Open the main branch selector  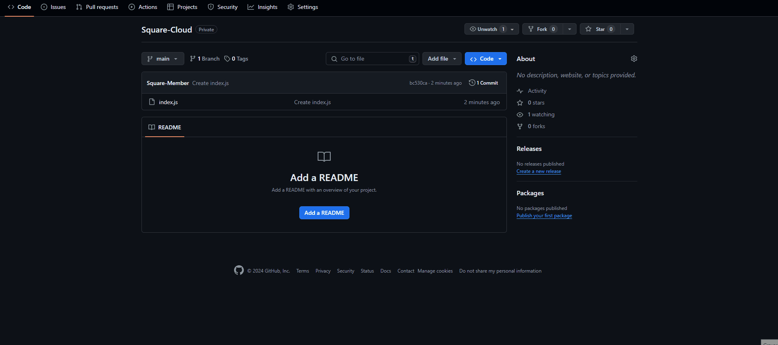[x=163, y=59]
